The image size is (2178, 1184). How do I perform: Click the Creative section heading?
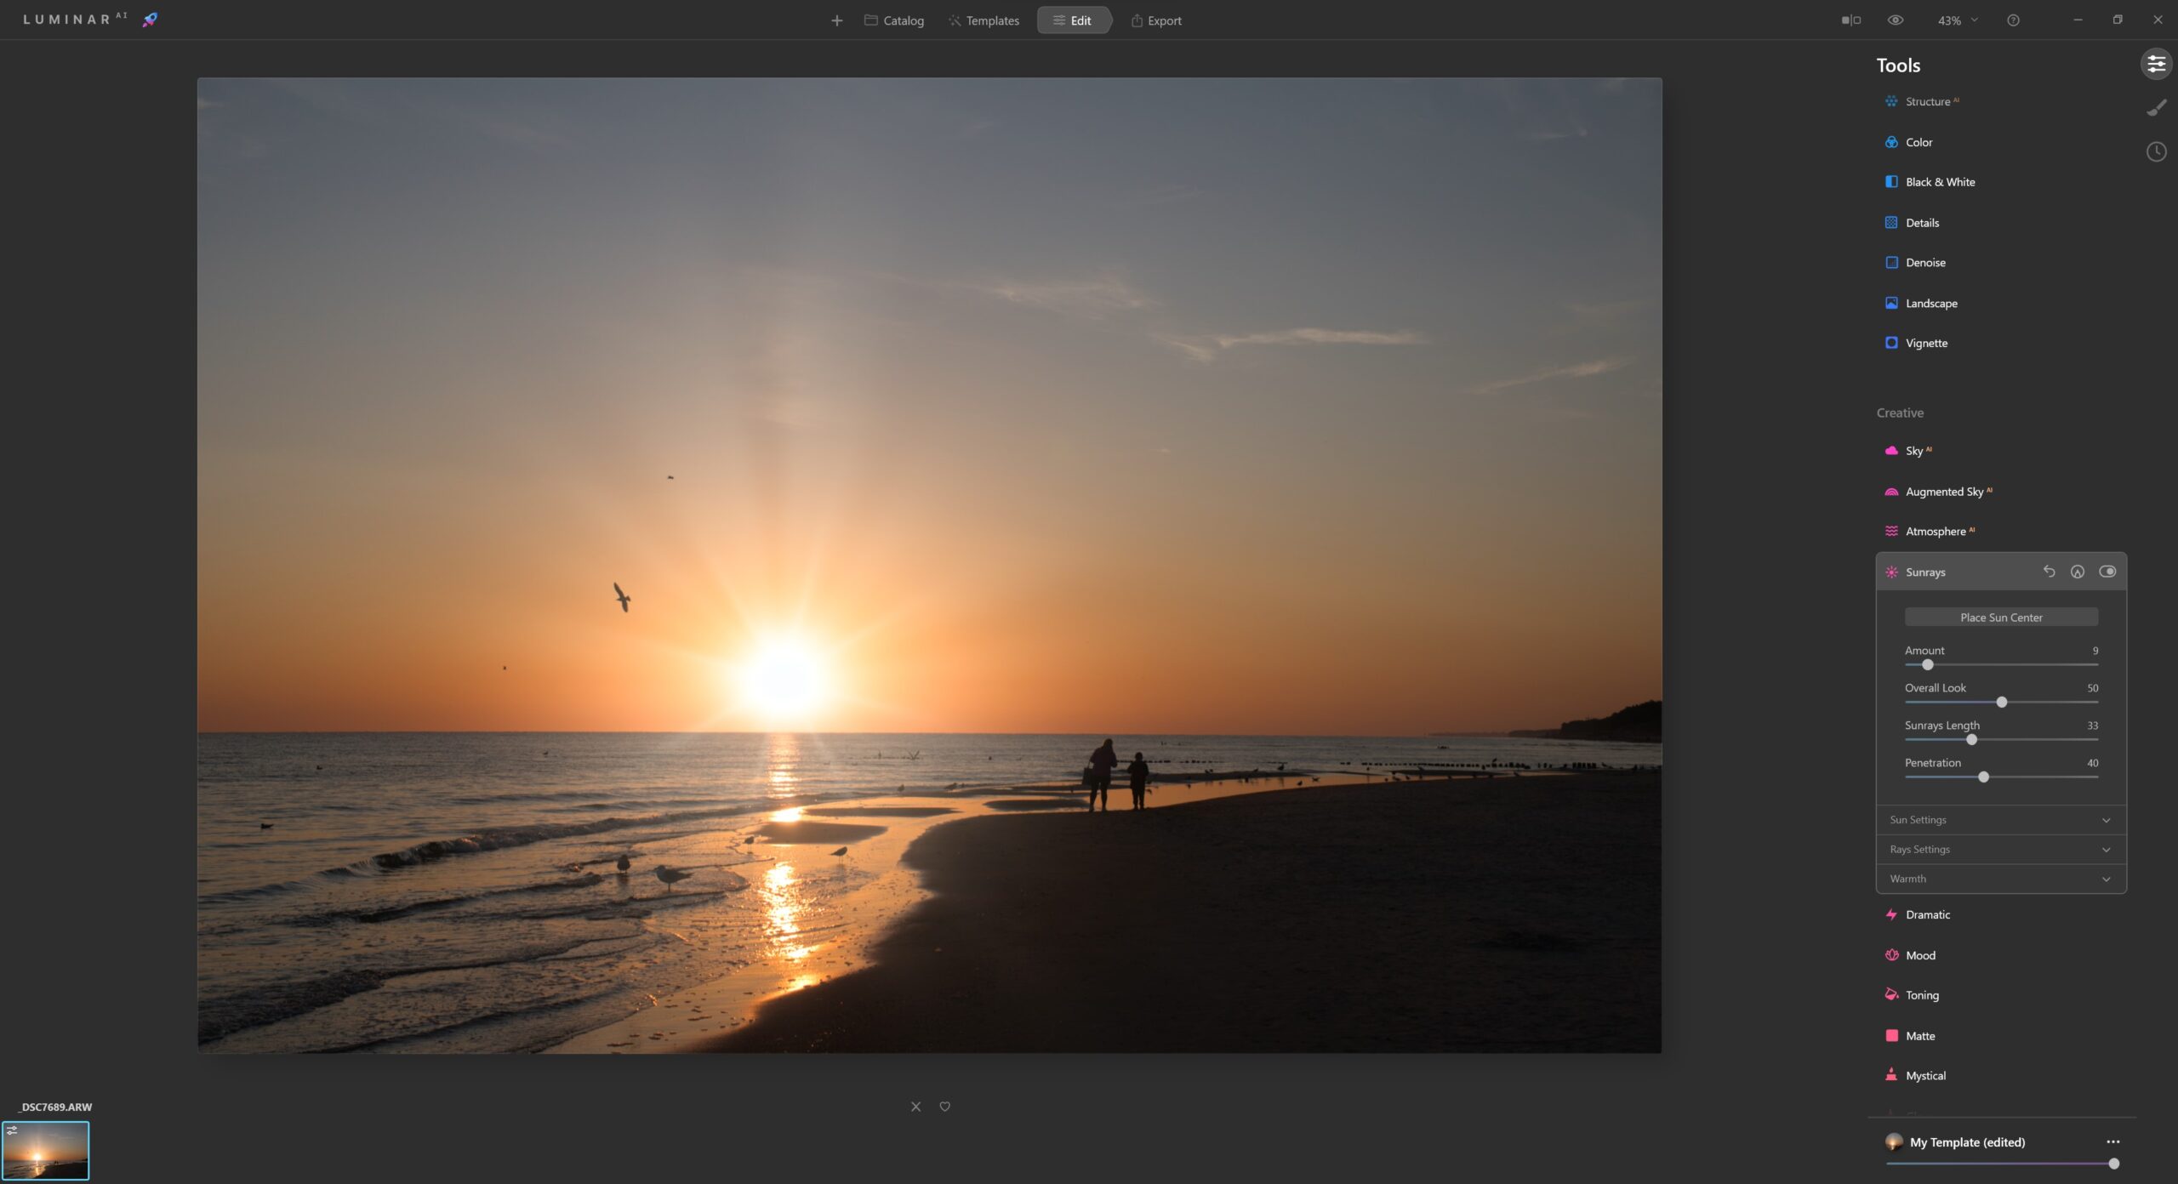click(x=1900, y=413)
